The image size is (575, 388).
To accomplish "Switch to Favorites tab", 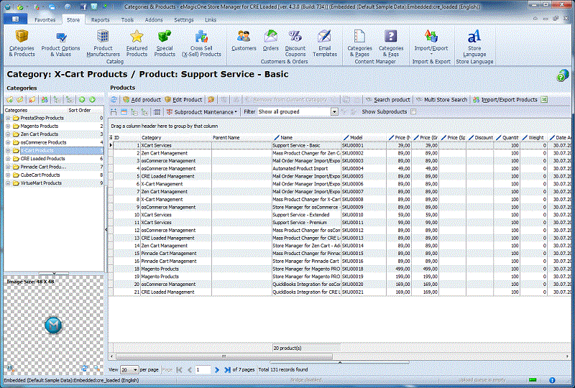I will (x=45, y=20).
